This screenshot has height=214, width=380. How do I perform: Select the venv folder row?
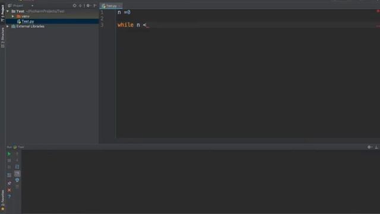pos(52,16)
